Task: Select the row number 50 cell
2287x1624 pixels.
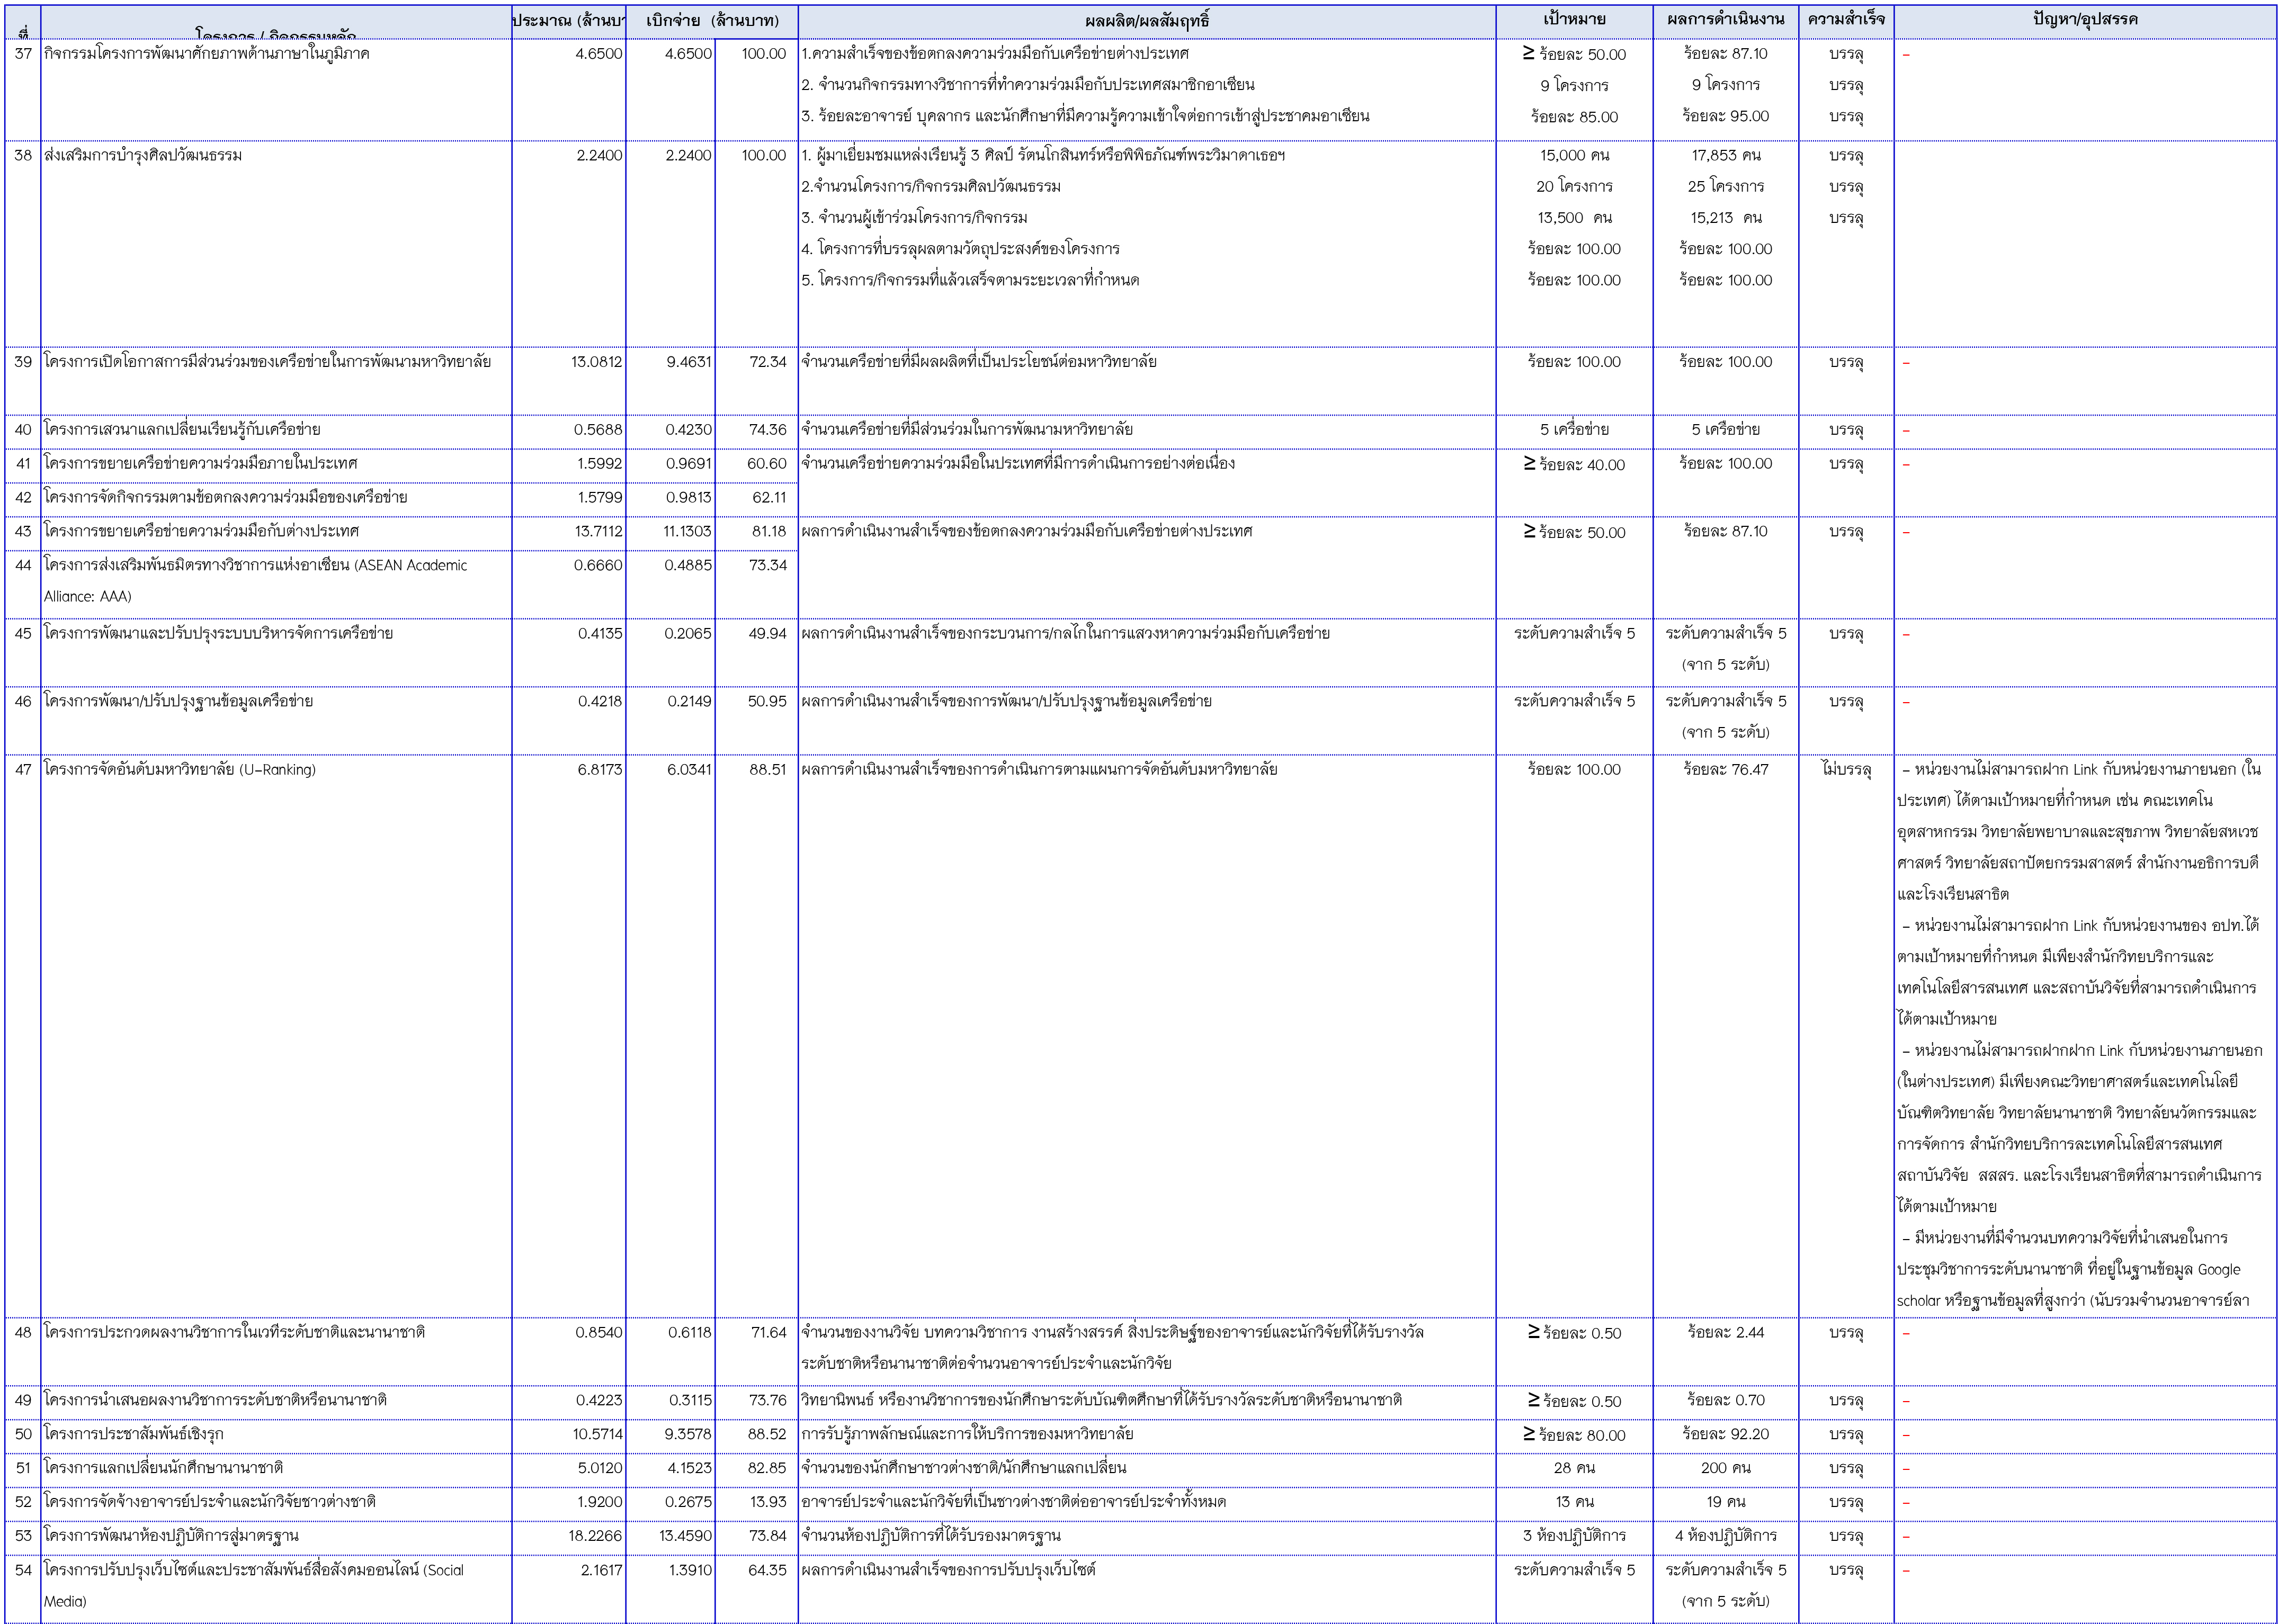Action: point(23,1433)
